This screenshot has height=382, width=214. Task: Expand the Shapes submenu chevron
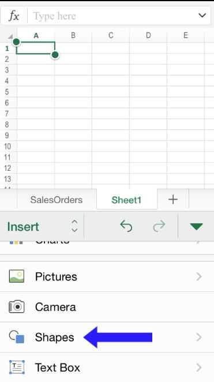(199, 337)
